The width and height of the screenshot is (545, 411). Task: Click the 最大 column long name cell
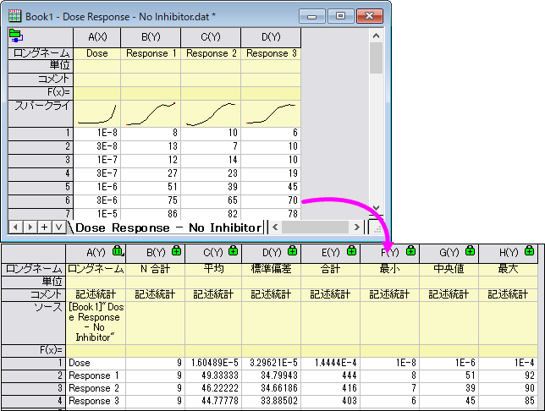(x=508, y=269)
